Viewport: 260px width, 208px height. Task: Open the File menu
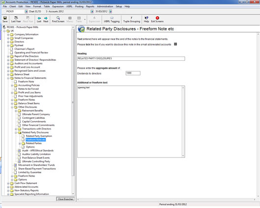(x=5, y=6)
